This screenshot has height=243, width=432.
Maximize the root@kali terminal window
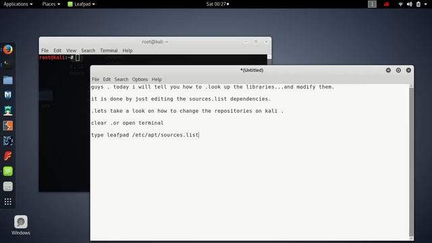point(256,42)
